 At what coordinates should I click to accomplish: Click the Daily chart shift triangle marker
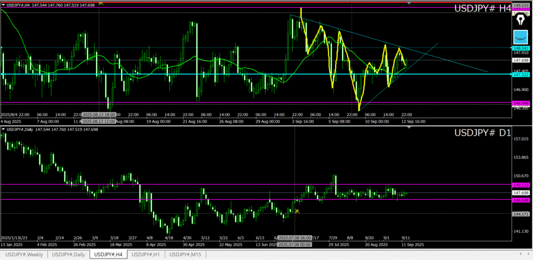tap(409, 127)
